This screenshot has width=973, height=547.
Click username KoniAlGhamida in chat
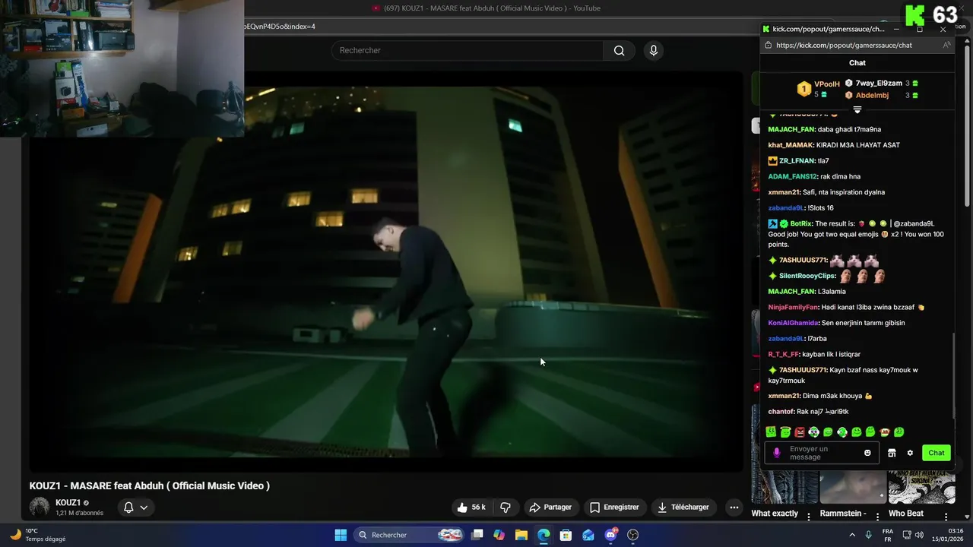[794, 323]
